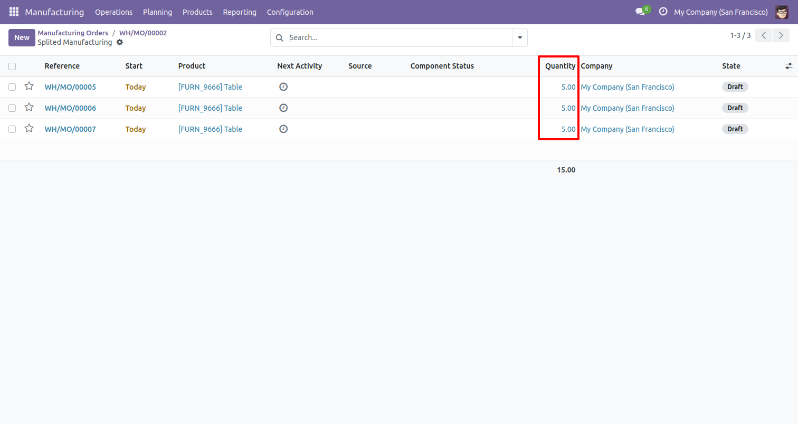Sort by State column header

pos(731,66)
